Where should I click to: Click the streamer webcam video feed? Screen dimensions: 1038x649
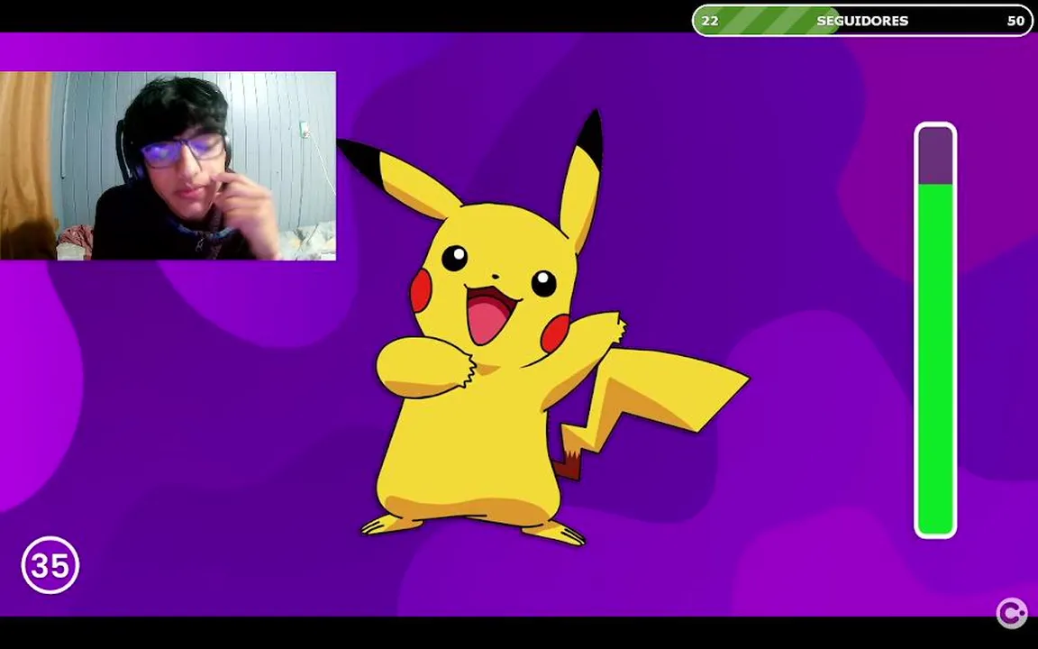pyautogui.click(x=168, y=166)
